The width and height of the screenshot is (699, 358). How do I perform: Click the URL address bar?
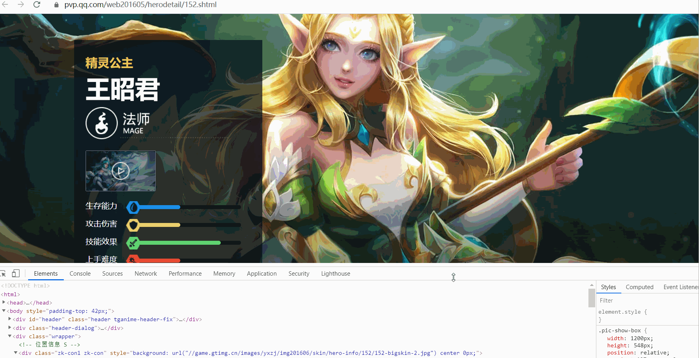140,5
